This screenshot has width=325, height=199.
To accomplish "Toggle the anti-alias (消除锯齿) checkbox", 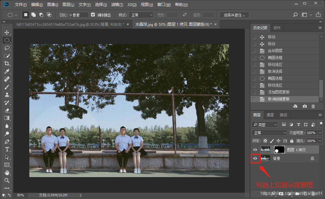I will coord(93,14).
